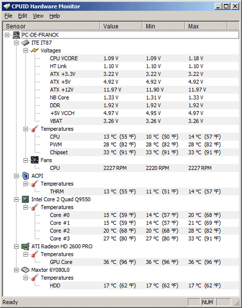Click thermometer icon under ATI Radeon
Image resolution: width=242 pixels, height=308 pixels.
[34, 254]
